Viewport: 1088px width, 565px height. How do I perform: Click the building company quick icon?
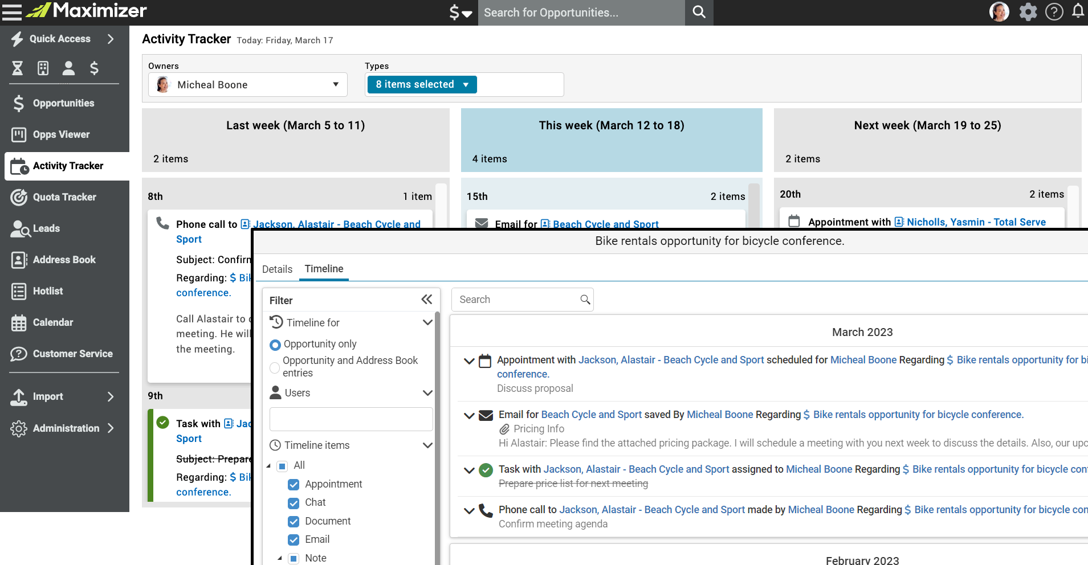click(43, 68)
